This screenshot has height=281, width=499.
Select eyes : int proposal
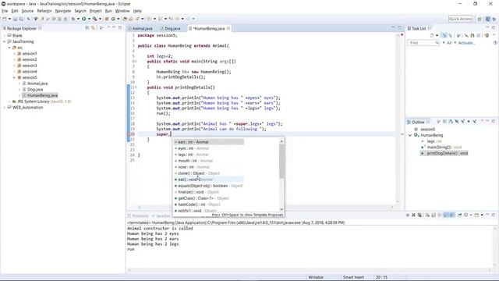[x=208, y=148]
